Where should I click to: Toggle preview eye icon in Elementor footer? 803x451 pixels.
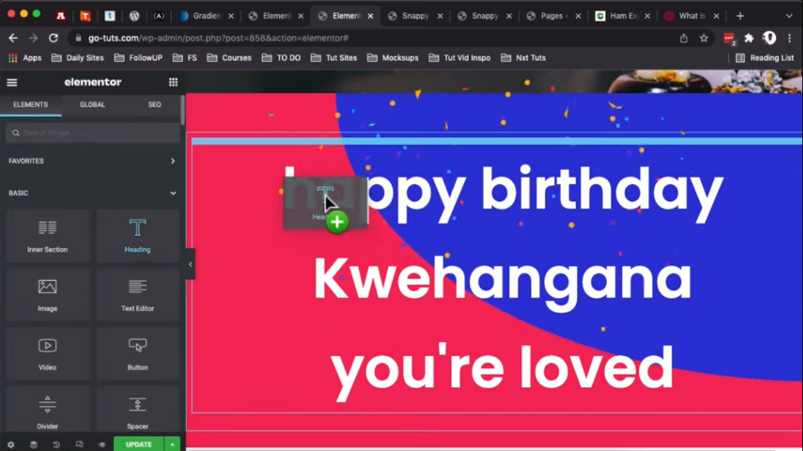(102, 445)
